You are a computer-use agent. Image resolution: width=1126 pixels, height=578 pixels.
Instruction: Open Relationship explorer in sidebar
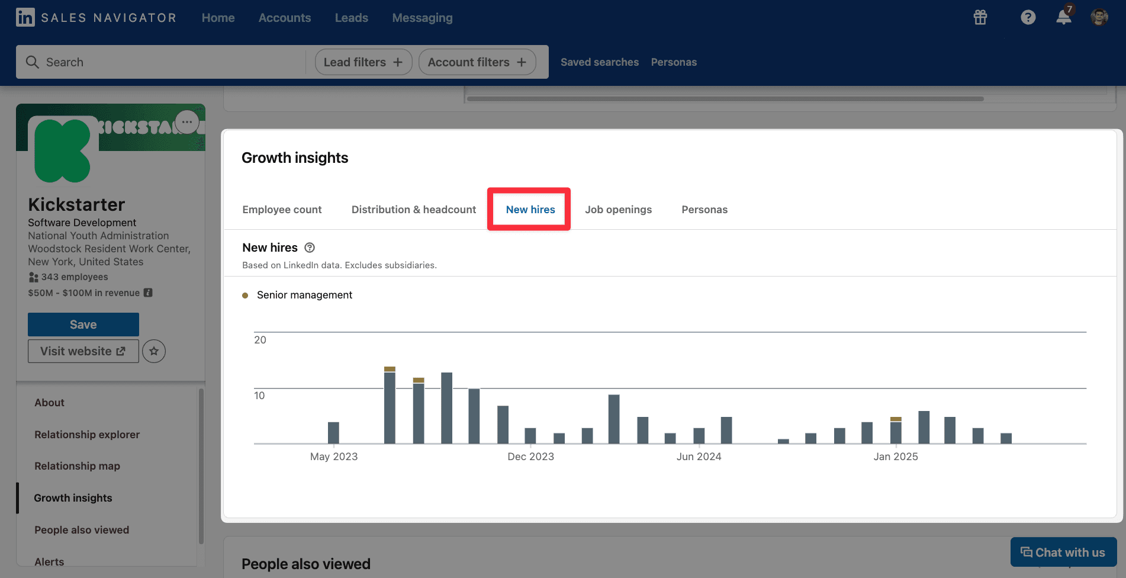(87, 435)
